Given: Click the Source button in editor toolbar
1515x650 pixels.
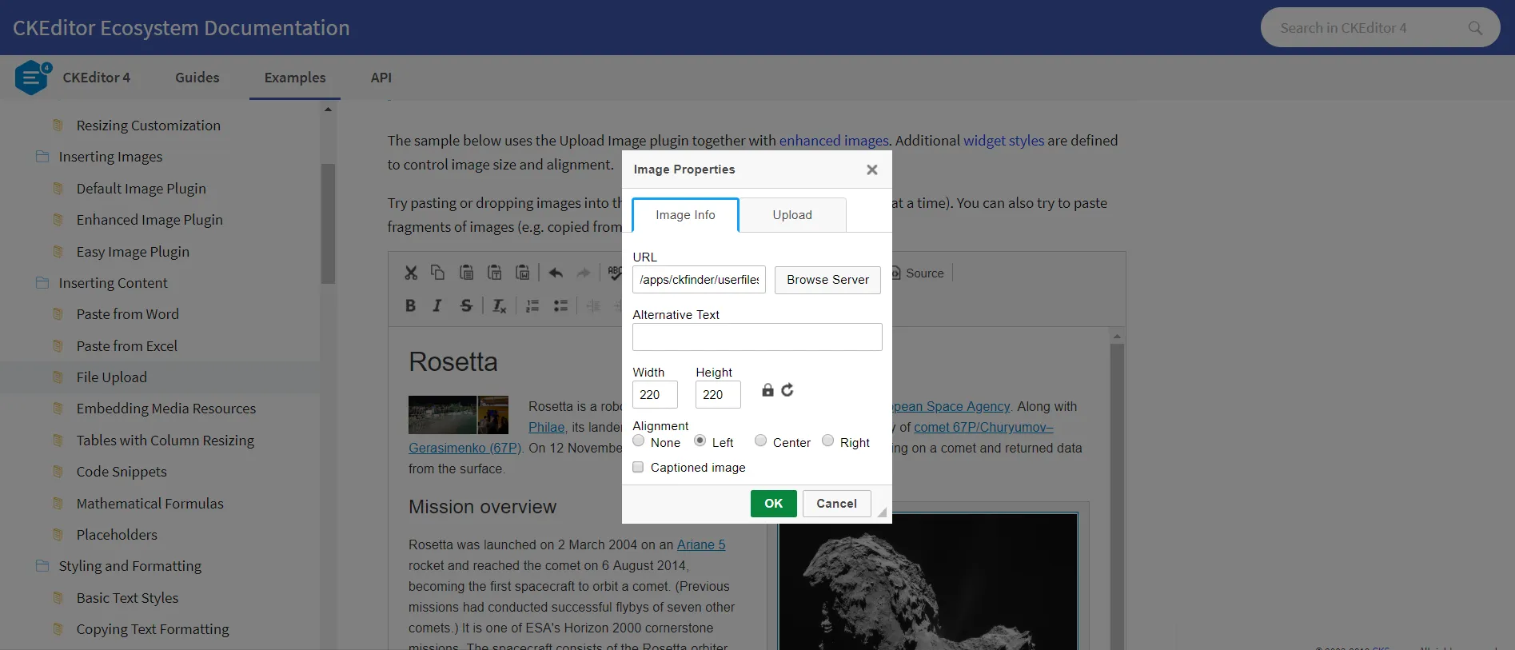Looking at the screenshot, I should [x=917, y=273].
